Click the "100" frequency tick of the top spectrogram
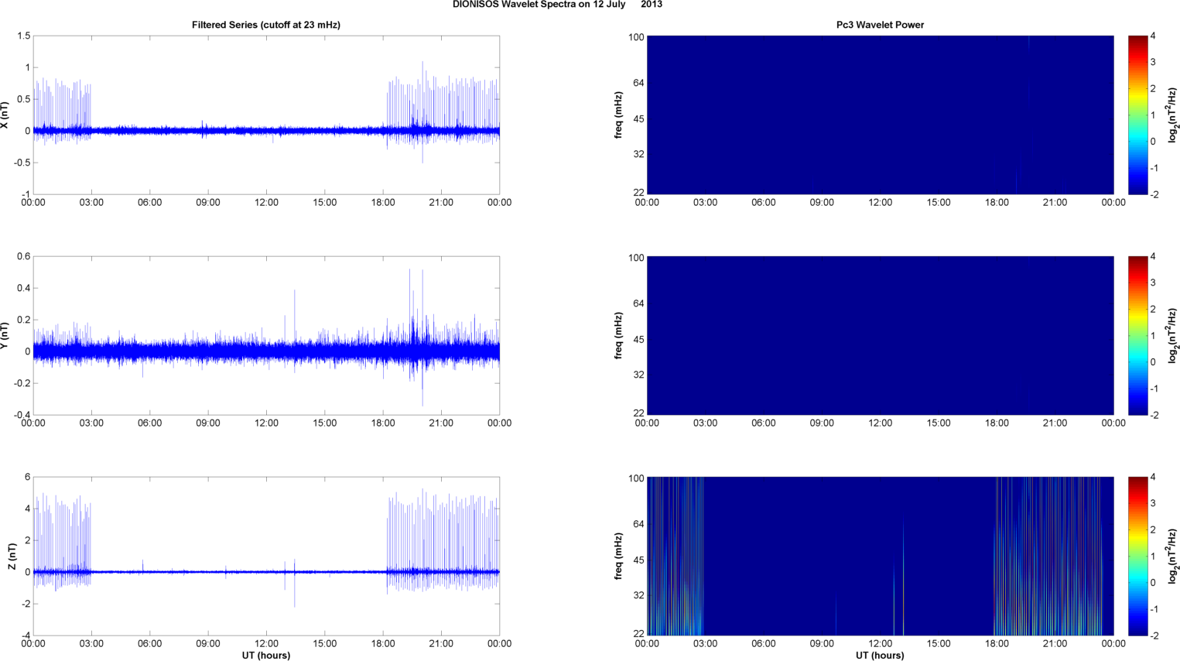The height and width of the screenshot is (661, 1180). (636, 37)
